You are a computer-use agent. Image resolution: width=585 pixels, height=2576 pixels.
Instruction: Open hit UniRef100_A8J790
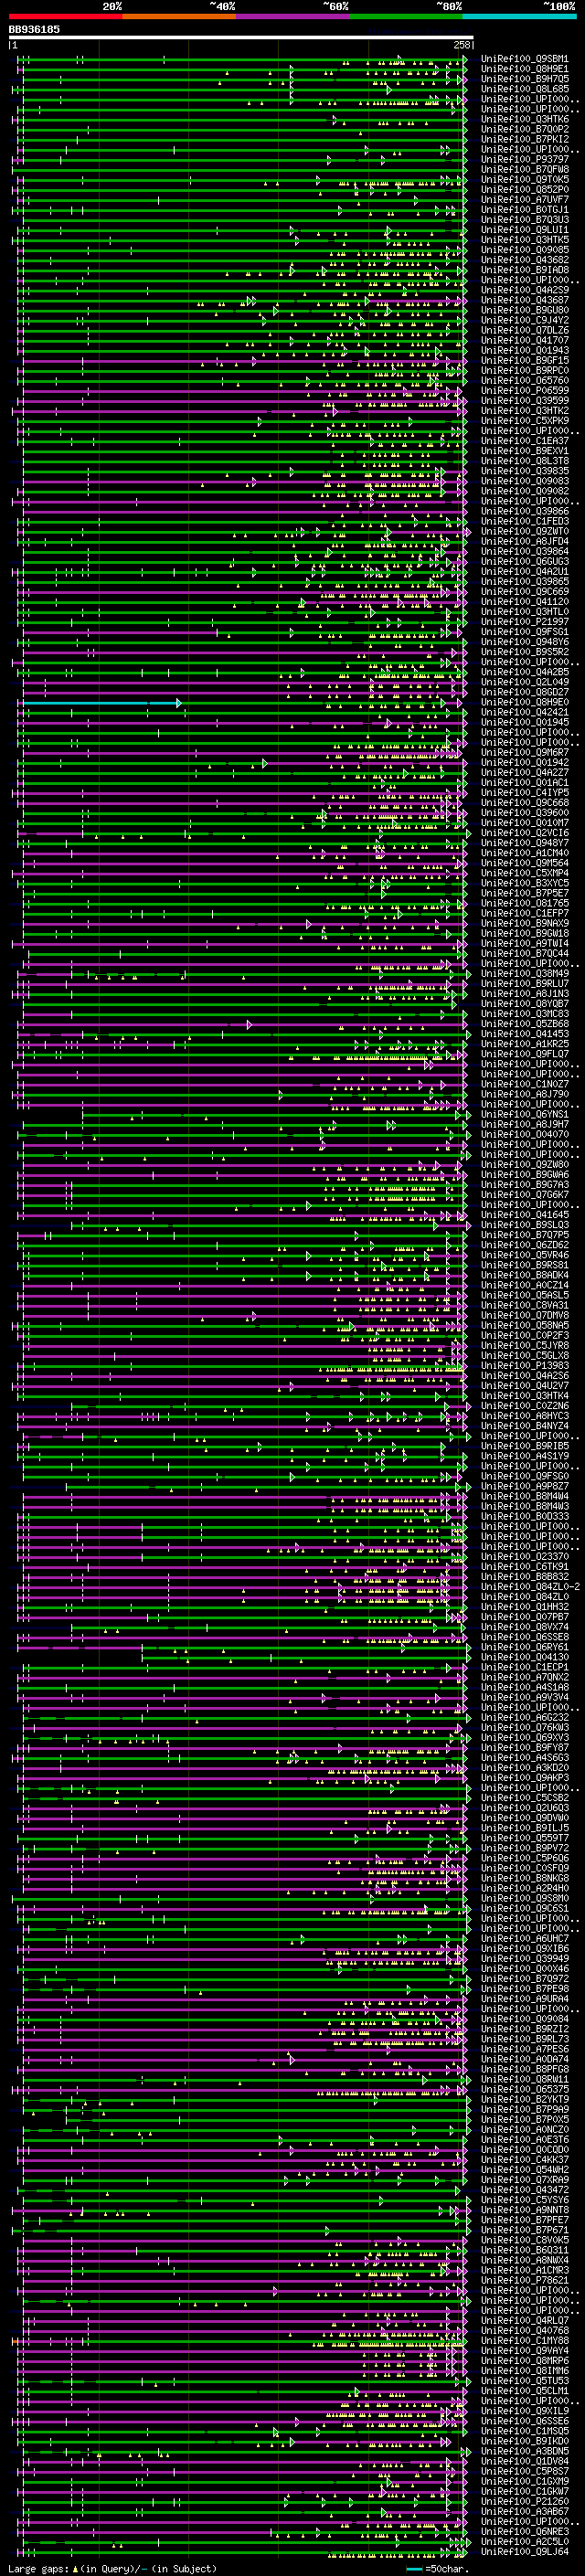tap(524, 1094)
